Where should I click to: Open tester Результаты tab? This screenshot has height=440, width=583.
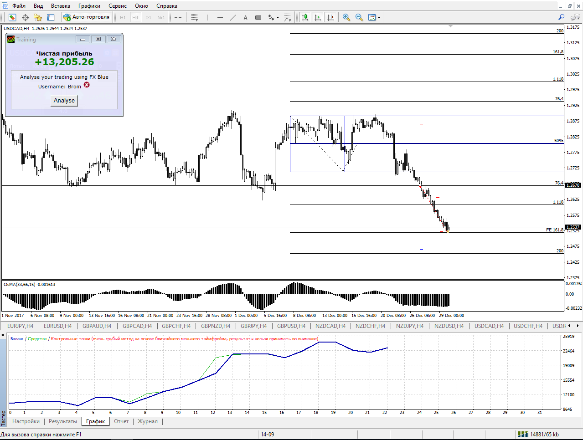pos(63,421)
